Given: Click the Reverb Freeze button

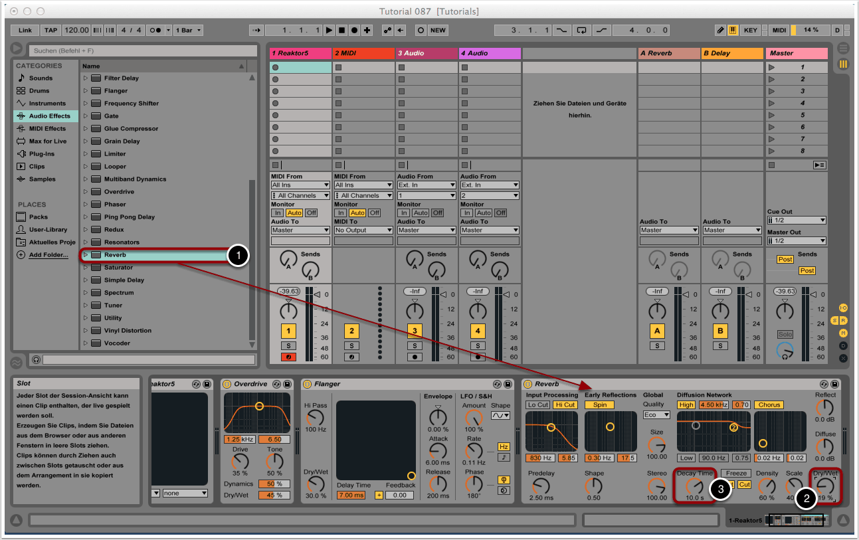Looking at the screenshot, I should (735, 474).
